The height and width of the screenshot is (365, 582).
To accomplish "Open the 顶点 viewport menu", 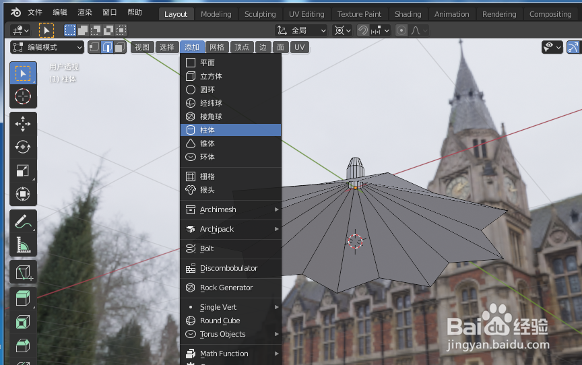I will 242,47.
